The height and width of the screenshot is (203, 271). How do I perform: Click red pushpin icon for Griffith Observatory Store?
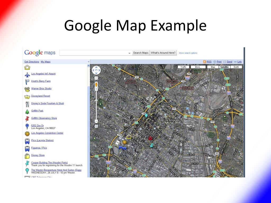27,119
